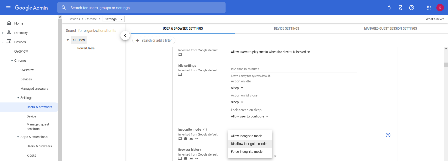Choose Force incognito mode
The height and width of the screenshot is (161, 448).
[x=247, y=152]
